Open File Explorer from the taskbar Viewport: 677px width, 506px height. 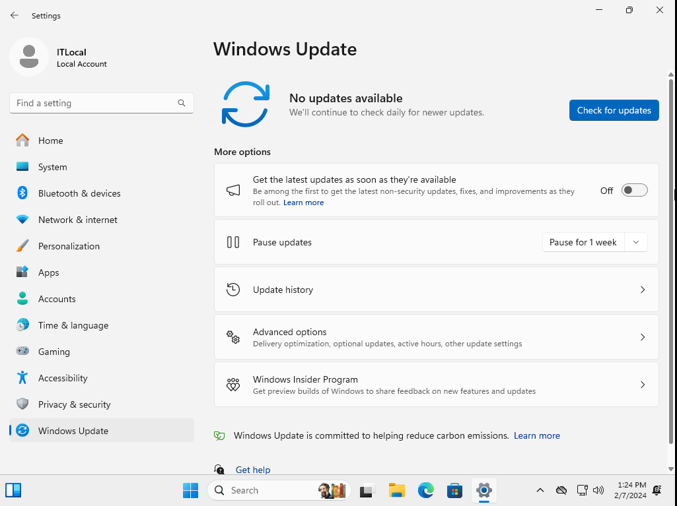coord(396,490)
